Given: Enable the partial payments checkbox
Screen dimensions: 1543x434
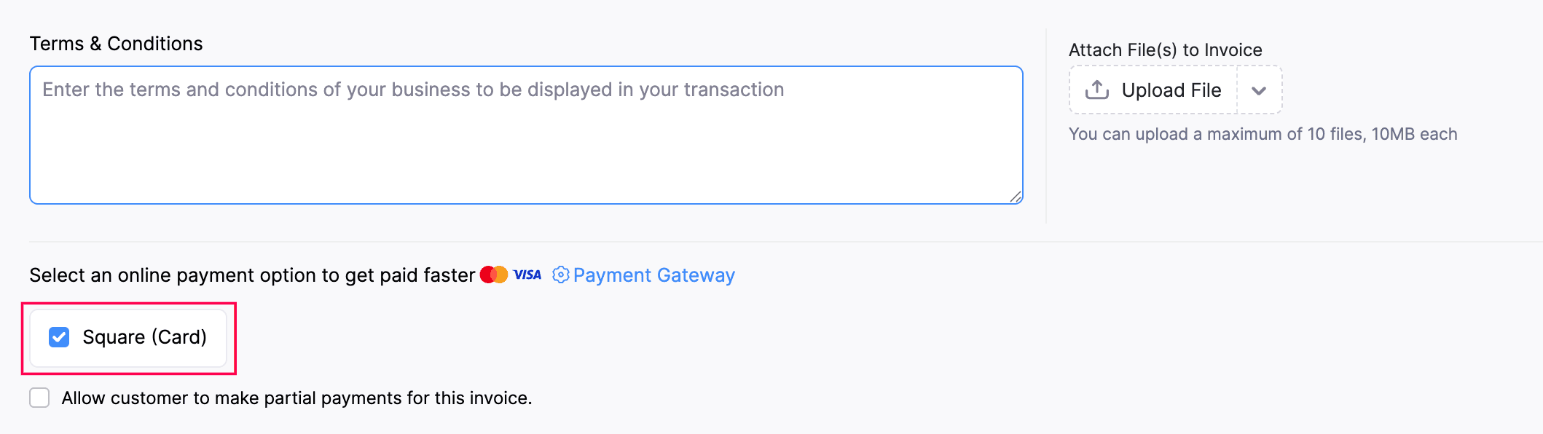Looking at the screenshot, I should point(39,398).
